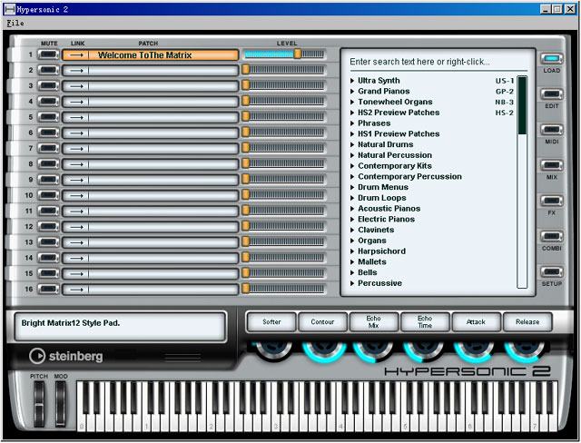Image resolution: width=581 pixels, height=443 pixels.
Task: Select the Harpsichord category
Action: pyautogui.click(x=381, y=251)
